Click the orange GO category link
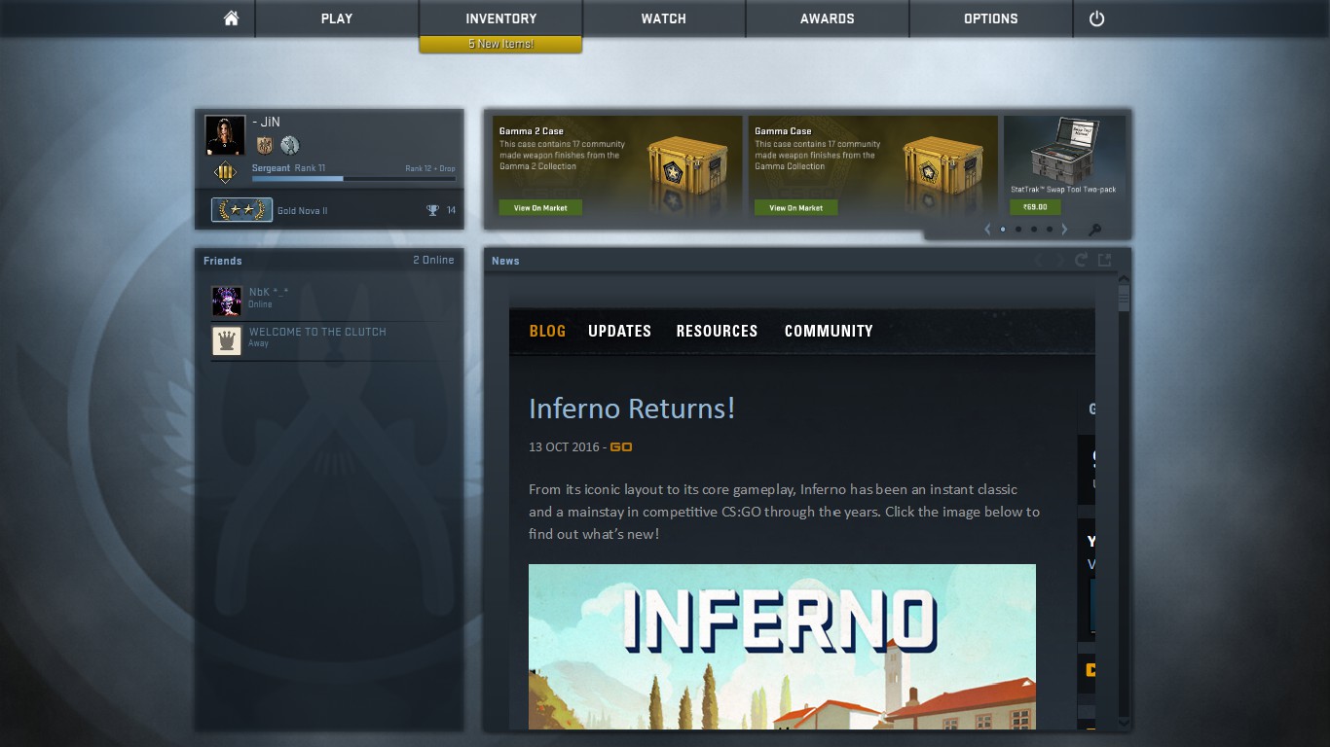This screenshot has width=1330, height=747. (x=621, y=447)
